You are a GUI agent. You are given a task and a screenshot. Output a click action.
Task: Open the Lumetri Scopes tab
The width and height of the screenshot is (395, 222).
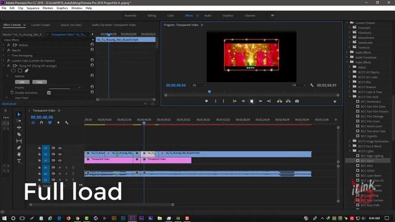[41, 25]
